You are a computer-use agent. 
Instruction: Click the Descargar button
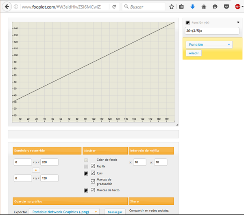coord(115,212)
